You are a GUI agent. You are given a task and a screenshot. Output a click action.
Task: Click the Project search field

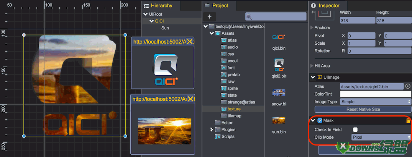276,16
